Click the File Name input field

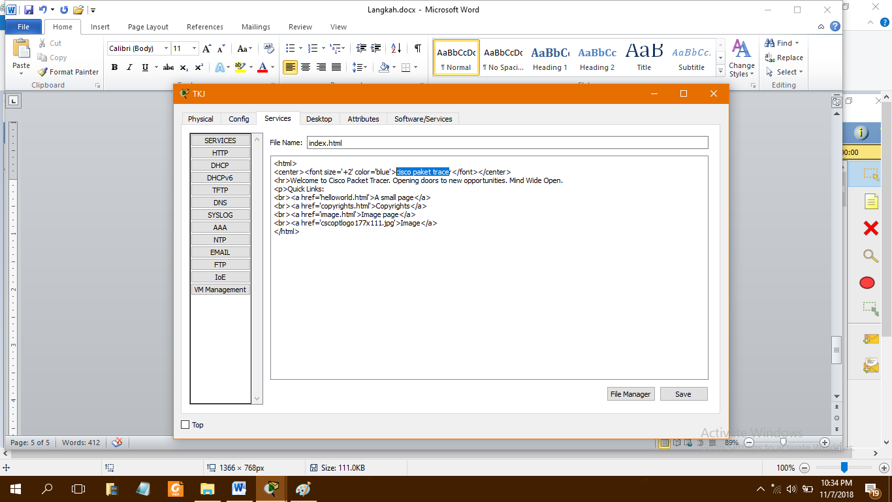(x=507, y=142)
